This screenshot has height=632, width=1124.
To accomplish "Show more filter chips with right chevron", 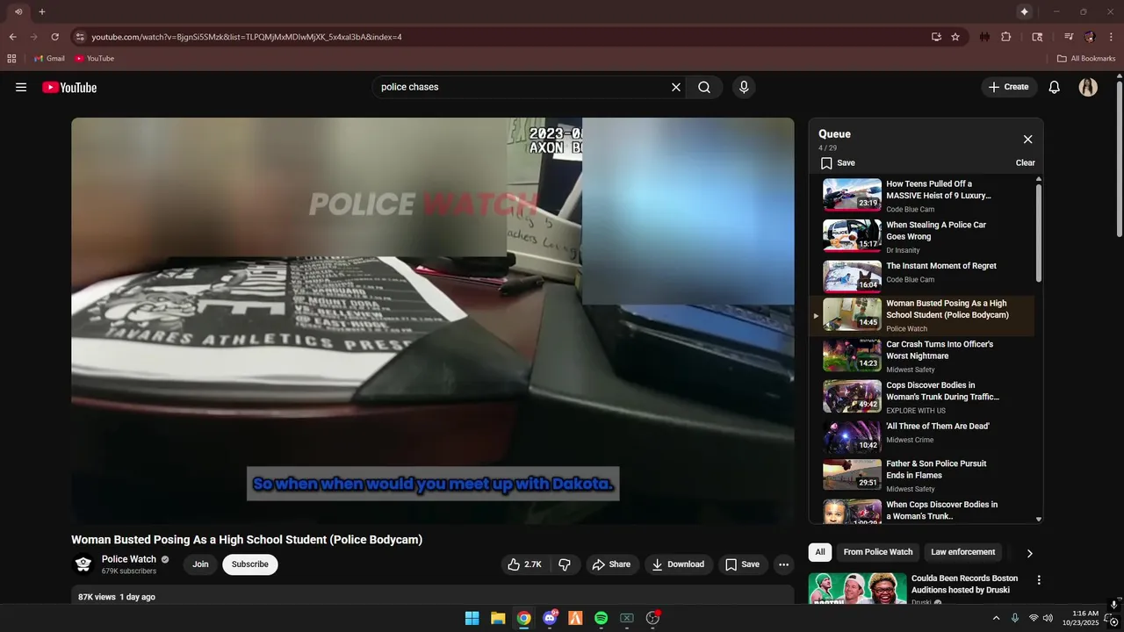I will (x=1029, y=553).
